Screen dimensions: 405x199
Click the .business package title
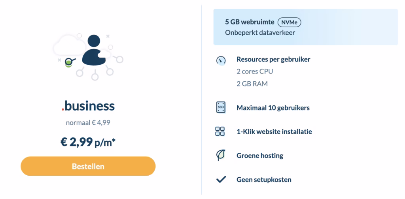coord(88,106)
